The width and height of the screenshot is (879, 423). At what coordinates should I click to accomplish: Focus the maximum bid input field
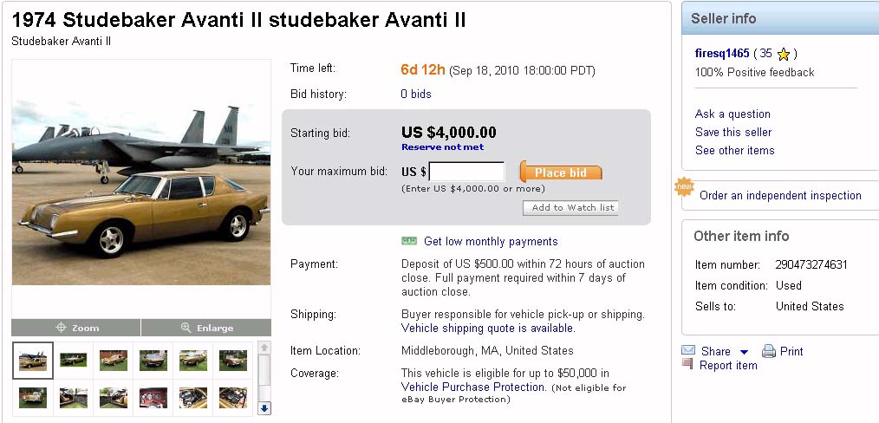point(466,172)
